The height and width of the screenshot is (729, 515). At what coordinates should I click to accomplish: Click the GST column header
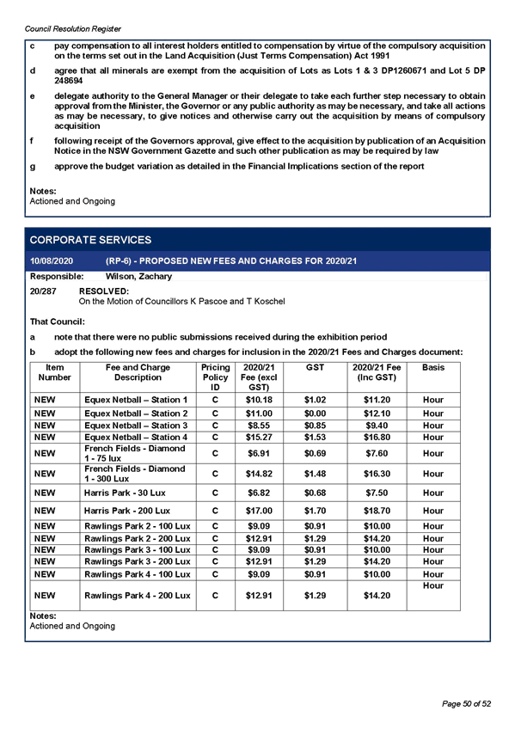click(x=315, y=367)
